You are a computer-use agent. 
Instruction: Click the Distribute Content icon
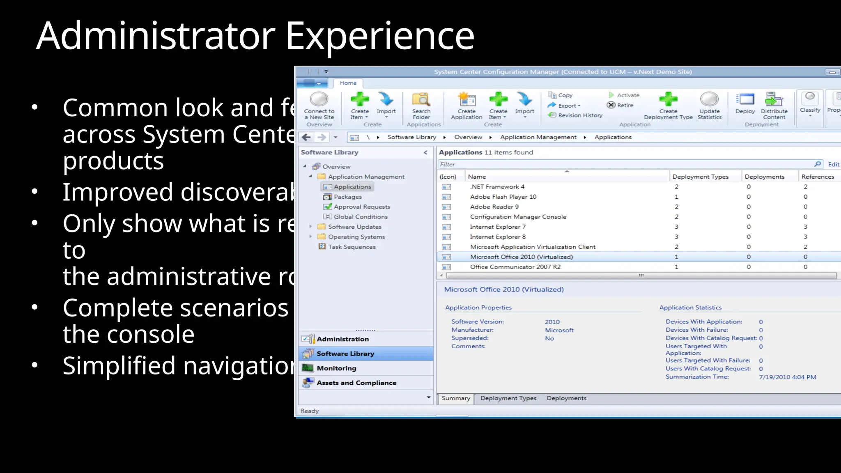pos(774,99)
